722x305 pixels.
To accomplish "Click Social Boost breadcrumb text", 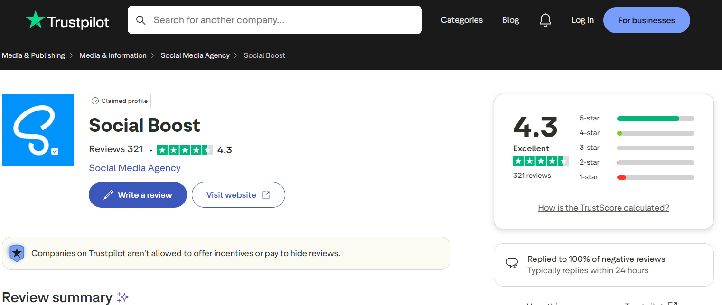I will [x=264, y=55].
